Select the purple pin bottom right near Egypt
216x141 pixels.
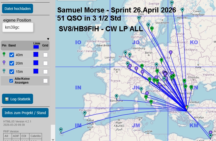210,132
